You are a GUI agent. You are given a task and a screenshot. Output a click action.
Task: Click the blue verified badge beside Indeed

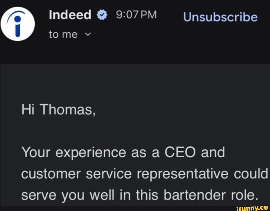102,15
